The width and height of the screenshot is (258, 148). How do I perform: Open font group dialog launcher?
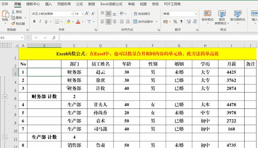pyautogui.click(x=96, y=30)
